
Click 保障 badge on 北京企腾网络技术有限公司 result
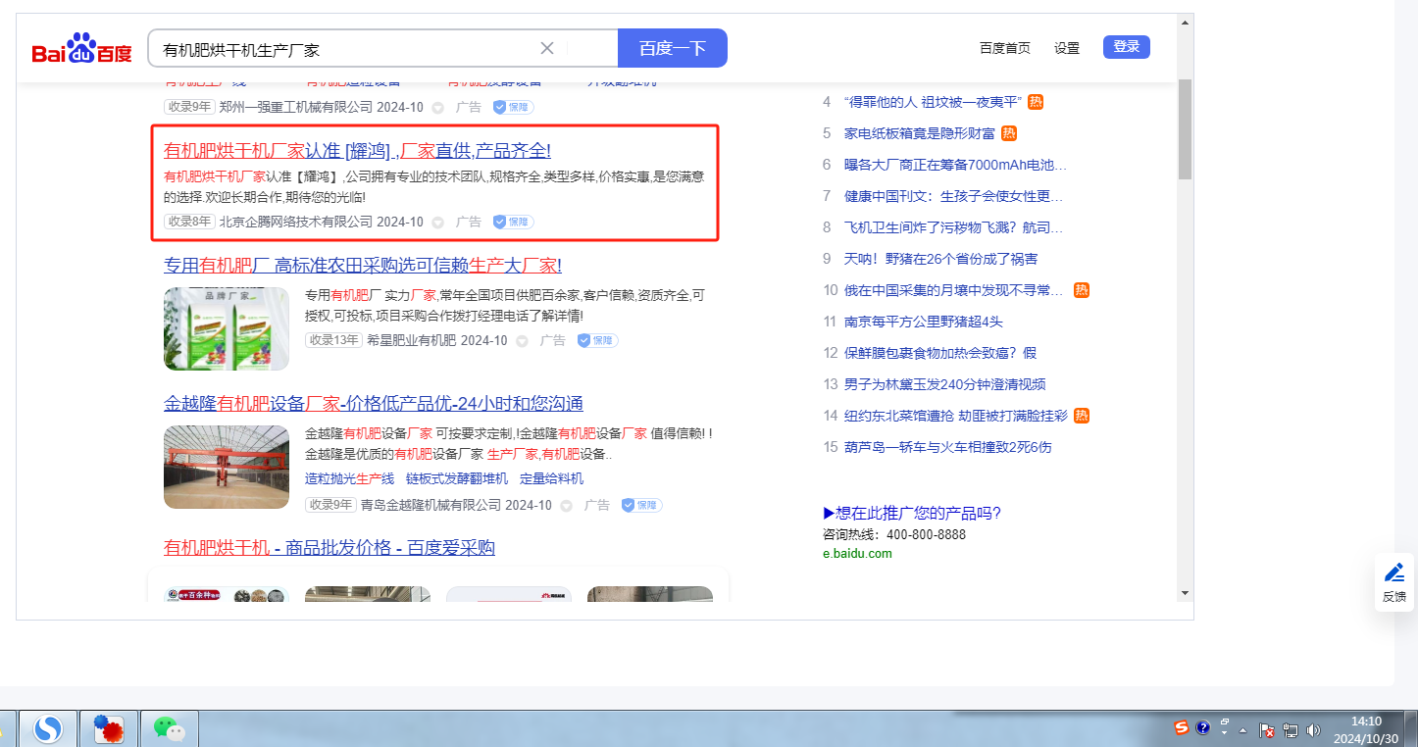513,223
